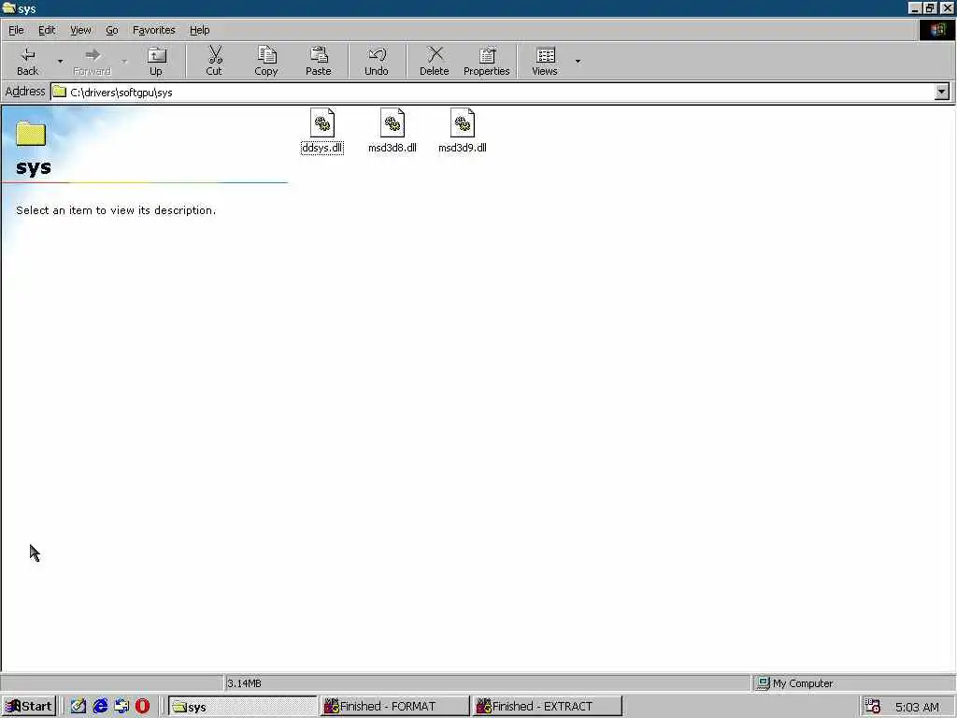
Task: Switch to the sys taskbar button
Action: 242,707
